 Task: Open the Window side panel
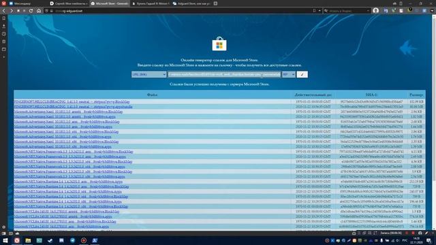(x=4, y=50)
